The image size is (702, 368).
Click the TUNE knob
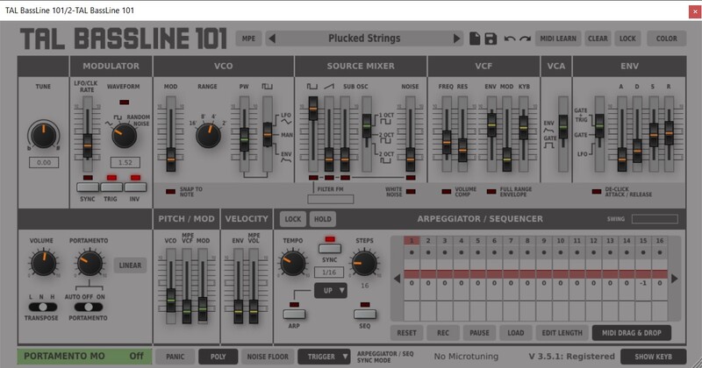tap(43, 136)
